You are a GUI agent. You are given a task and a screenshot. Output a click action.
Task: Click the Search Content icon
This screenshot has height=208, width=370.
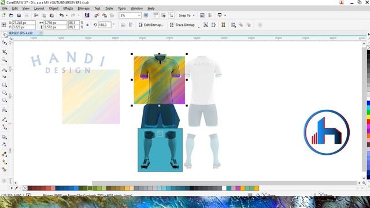tap(87, 16)
